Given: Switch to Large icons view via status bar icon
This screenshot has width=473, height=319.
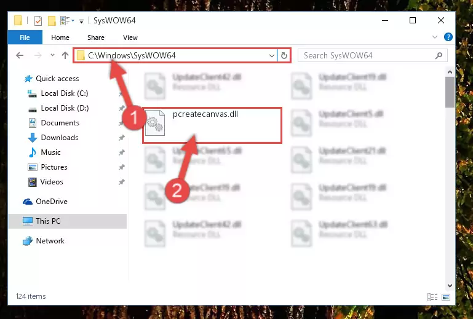Looking at the screenshot, I should pos(446,297).
